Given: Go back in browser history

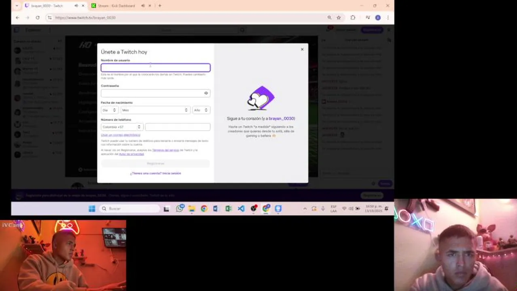Looking at the screenshot, I should point(17,17).
